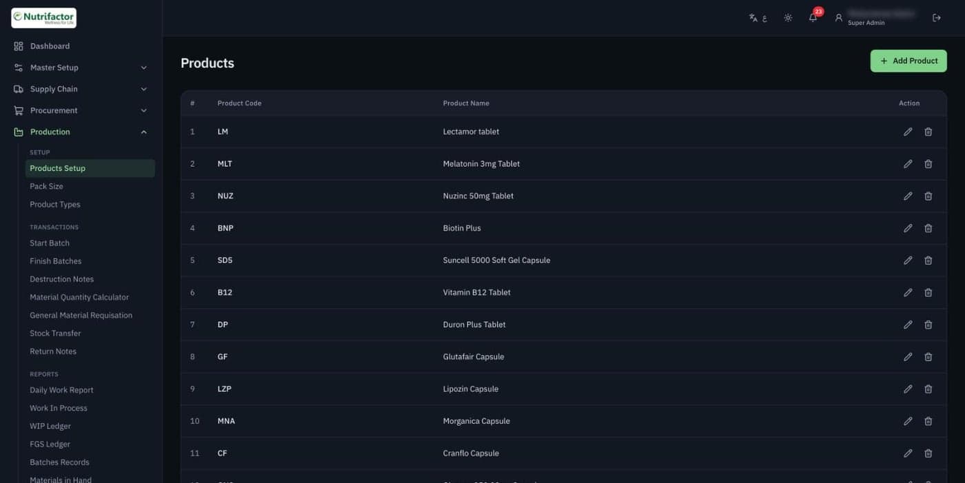
Task: Expand the Supply Chain menu
Action: 81,89
